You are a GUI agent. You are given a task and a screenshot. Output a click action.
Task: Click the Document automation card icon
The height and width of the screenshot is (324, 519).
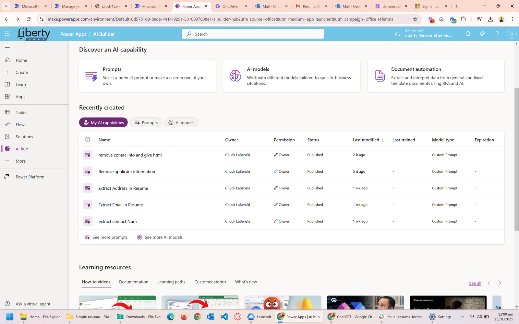(380, 76)
